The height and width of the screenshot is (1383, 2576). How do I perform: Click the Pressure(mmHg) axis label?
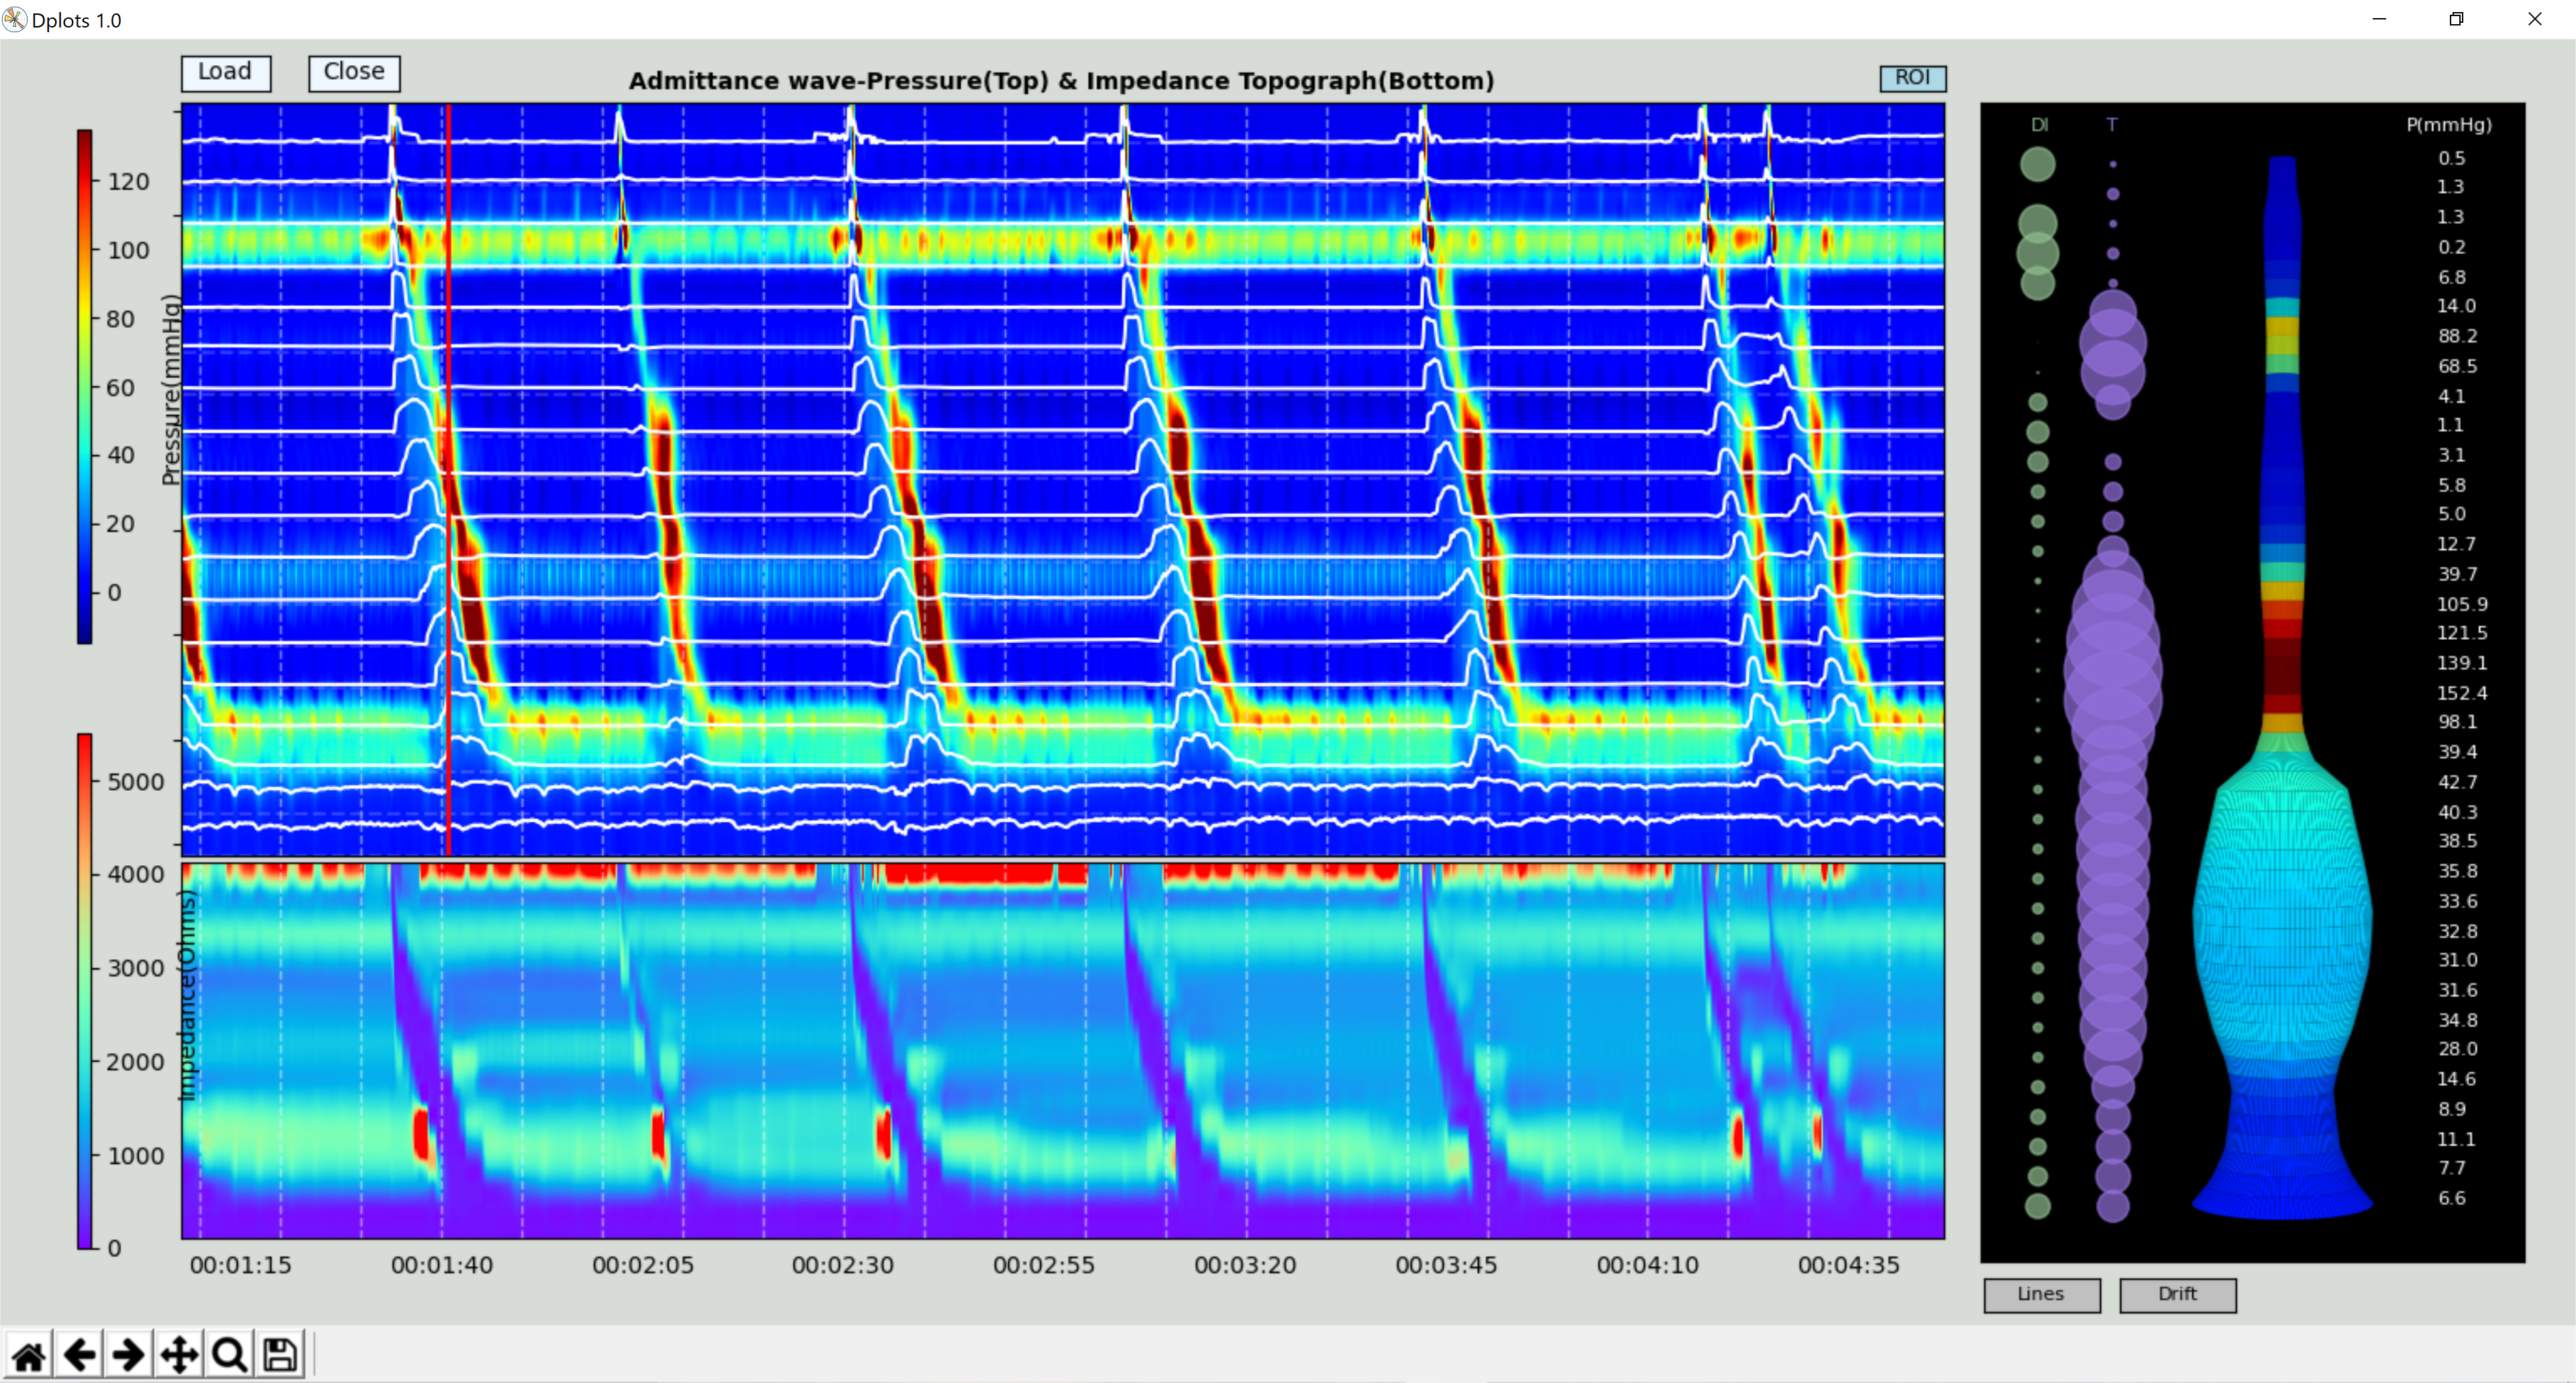coord(171,390)
